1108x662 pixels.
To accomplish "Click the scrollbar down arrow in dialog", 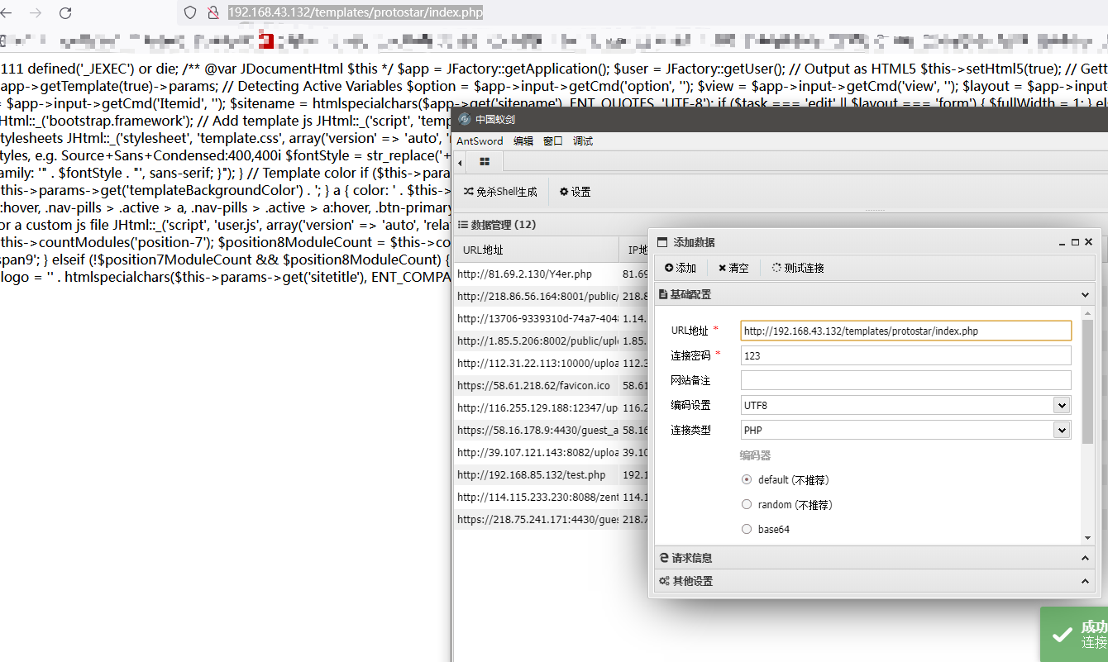I will (x=1088, y=538).
